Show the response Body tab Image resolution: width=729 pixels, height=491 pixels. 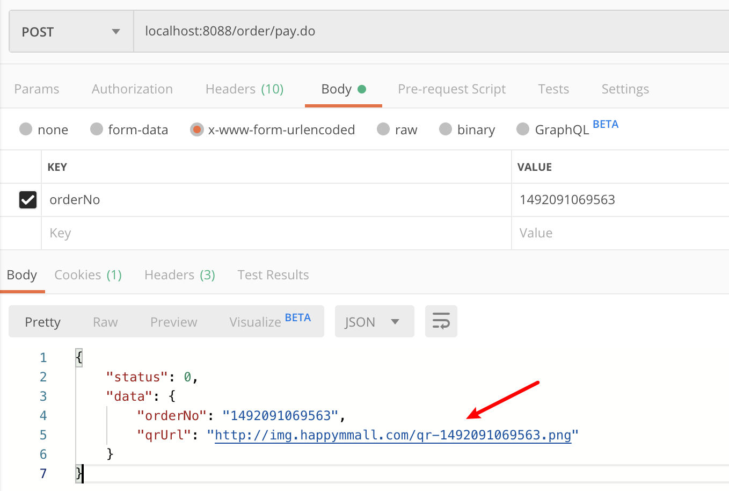coord(22,275)
